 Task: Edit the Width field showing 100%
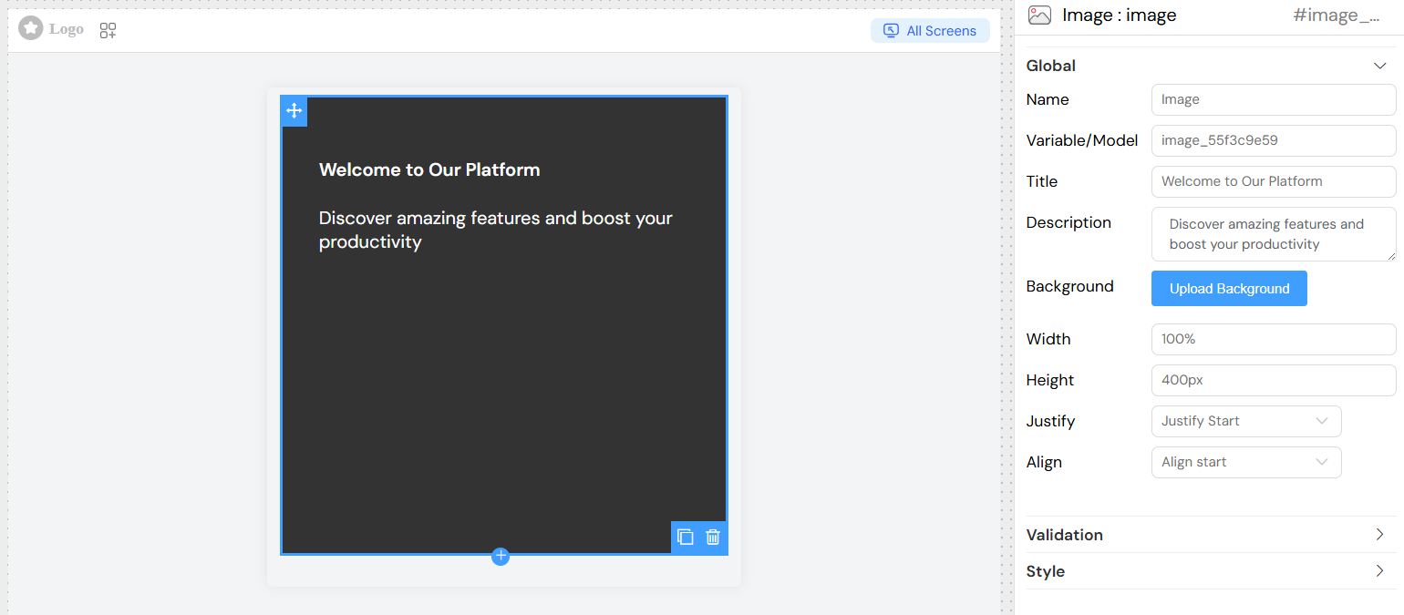(x=1274, y=339)
